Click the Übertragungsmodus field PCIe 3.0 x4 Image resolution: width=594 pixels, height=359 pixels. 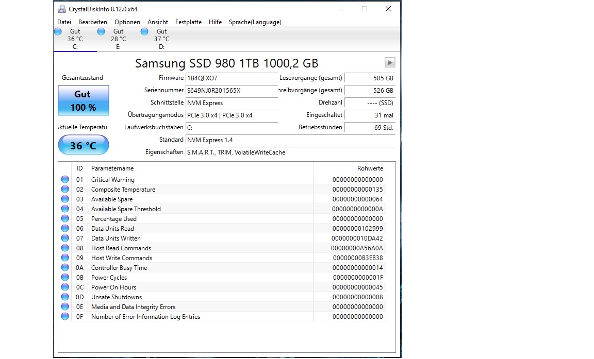(x=232, y=115)
